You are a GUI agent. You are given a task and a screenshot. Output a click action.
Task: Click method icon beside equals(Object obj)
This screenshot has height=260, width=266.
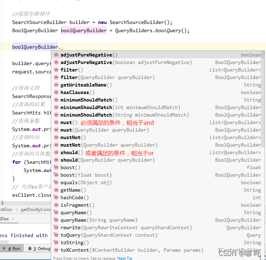coord(56,182)
